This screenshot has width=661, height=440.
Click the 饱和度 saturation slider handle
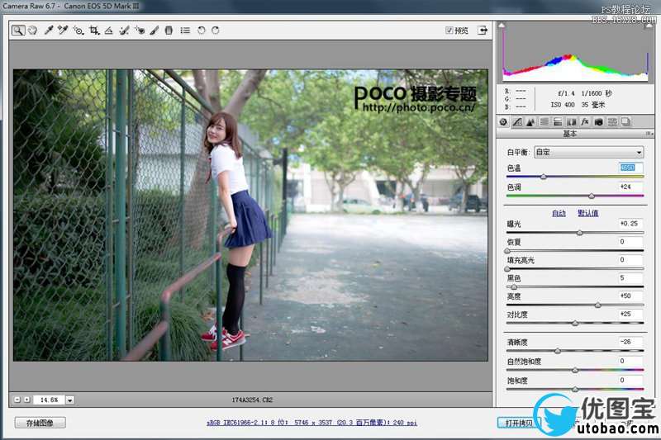[575, 390]
